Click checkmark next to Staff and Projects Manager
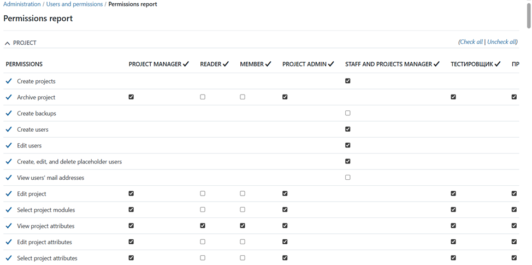 [437, 64]
